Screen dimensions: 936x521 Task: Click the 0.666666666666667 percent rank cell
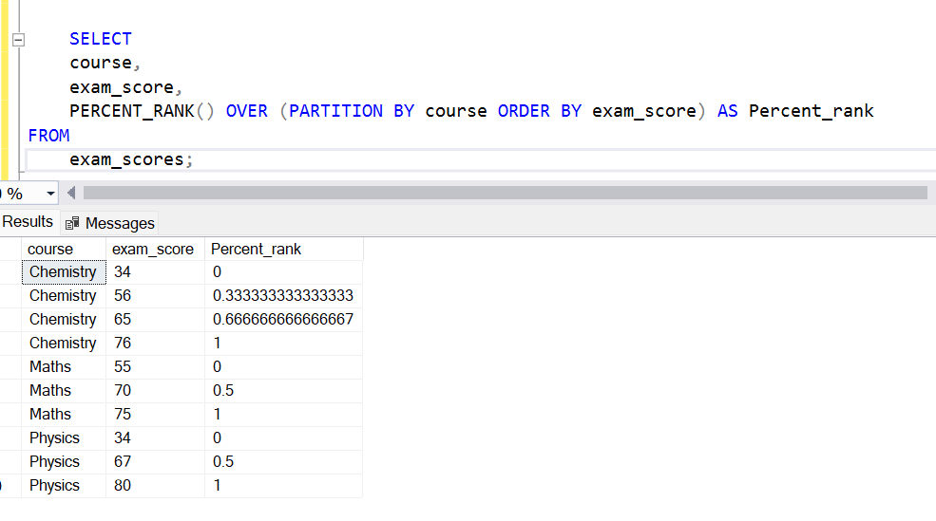coord(283,320)
